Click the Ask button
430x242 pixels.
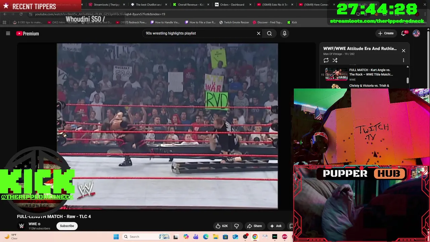[276, 226]
